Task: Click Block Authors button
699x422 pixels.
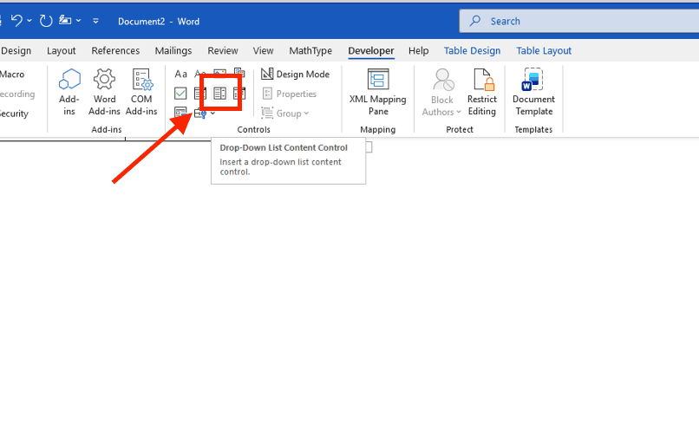Action: coord(441,92)
